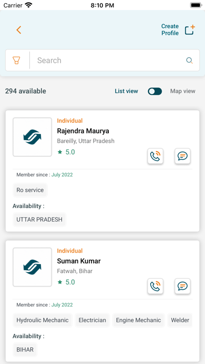
Task: Select the Ro service tag
Action: (x=30, y=190)
